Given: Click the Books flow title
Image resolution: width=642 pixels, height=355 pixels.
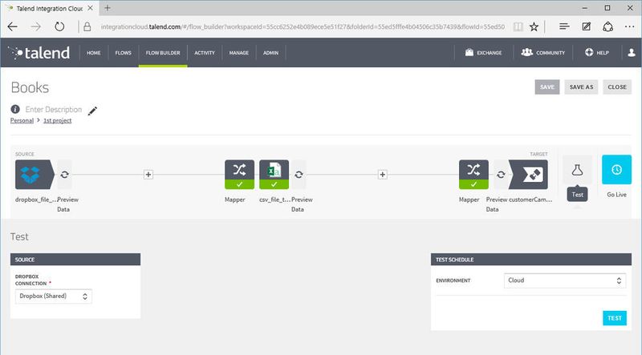Looking at the screenshot, I should (x=30, y=87).
